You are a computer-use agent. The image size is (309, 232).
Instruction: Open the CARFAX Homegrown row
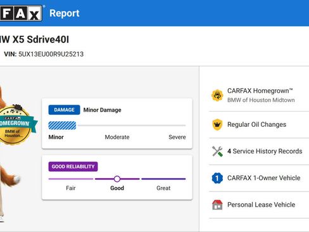click(259, 95)
